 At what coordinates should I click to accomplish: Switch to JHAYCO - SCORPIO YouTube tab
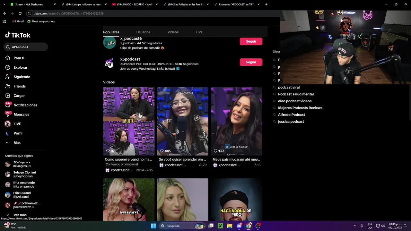click(135, 4)
